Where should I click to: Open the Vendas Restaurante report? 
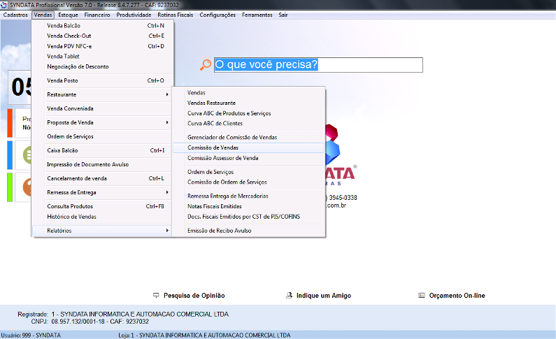click(248, 103)
